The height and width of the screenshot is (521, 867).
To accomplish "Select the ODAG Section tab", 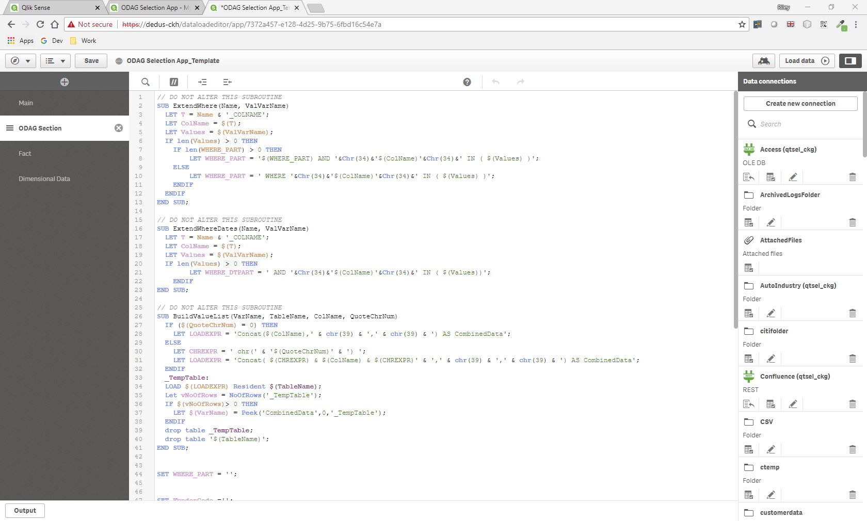I will (65, 128).
